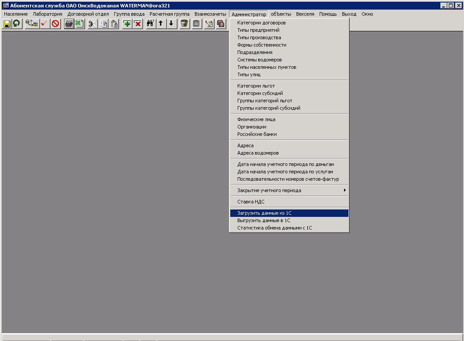Click the Export to Excel icon
The height and width of the screenshot is (341, 464).
[x=79, y=24]
